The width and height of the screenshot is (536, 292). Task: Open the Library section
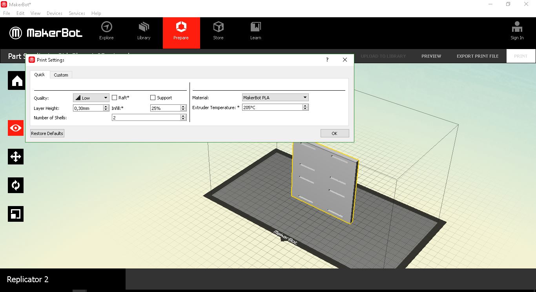[x=144, y=31]
